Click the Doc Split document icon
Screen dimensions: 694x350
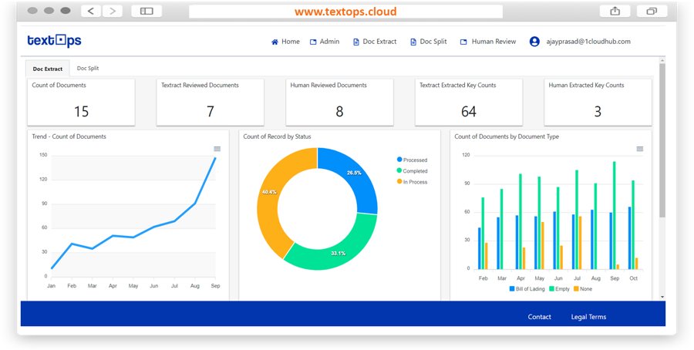click(413, 42)
